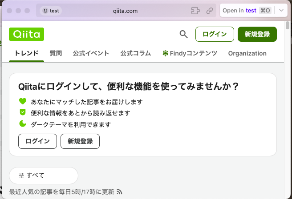Click 新規登録 button in the promo card
Image resolution: width=292 pixels, height=199 pixels.
(80, 141)
